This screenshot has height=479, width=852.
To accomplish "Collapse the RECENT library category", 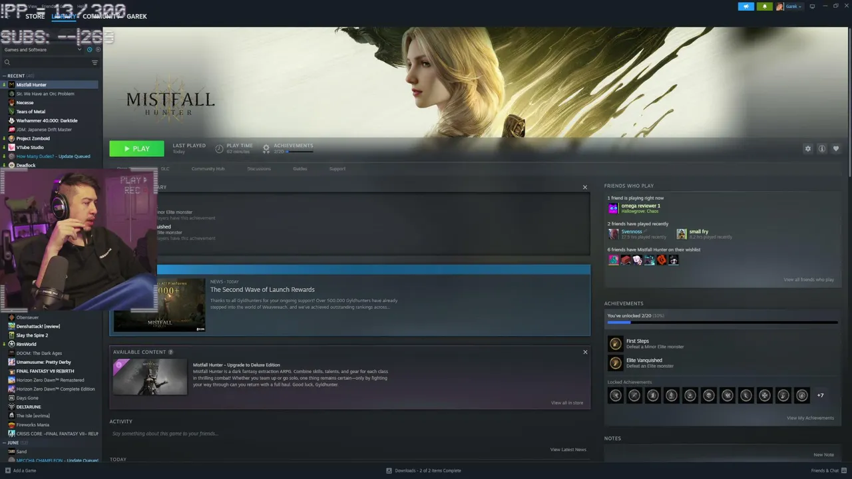I will click(x=5, y=76).
